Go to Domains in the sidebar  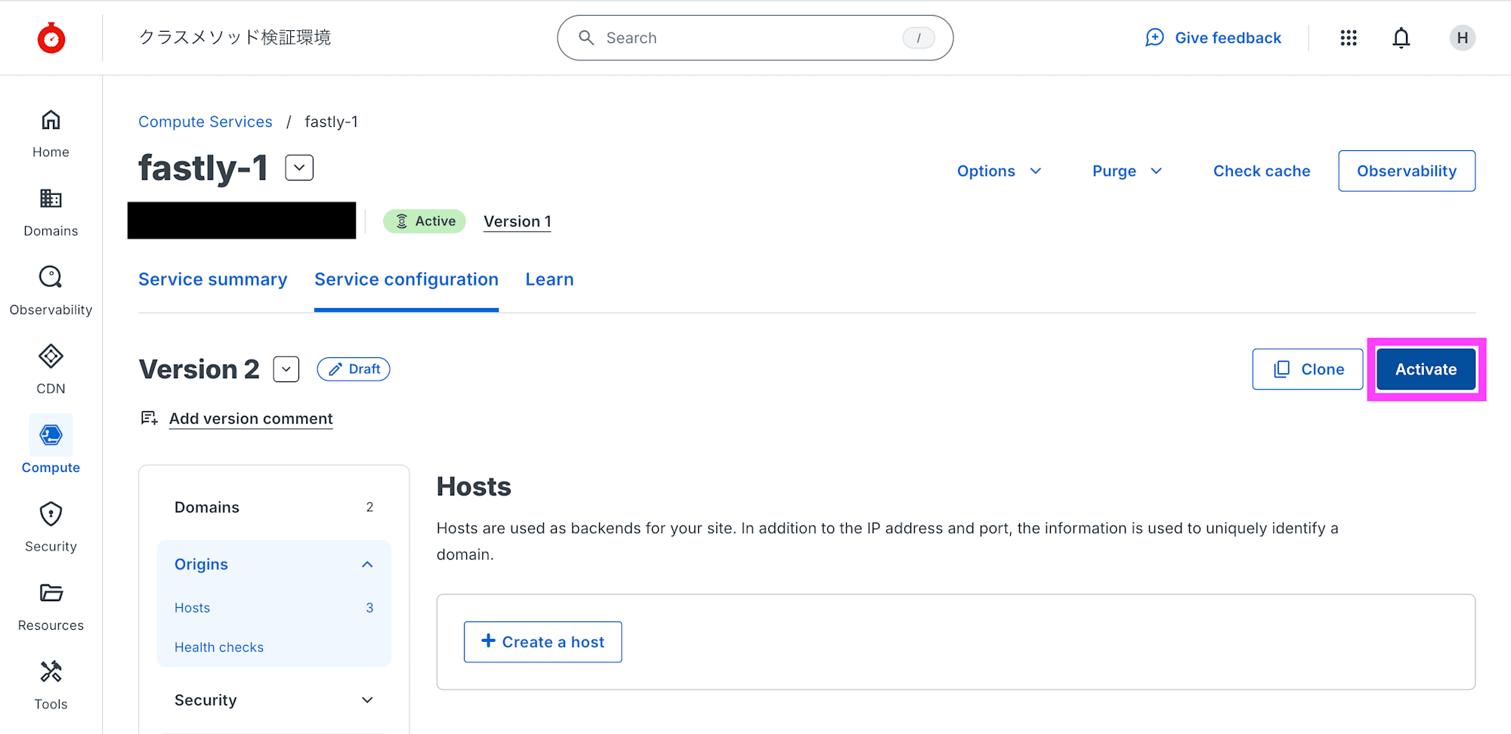coord(51,199)
